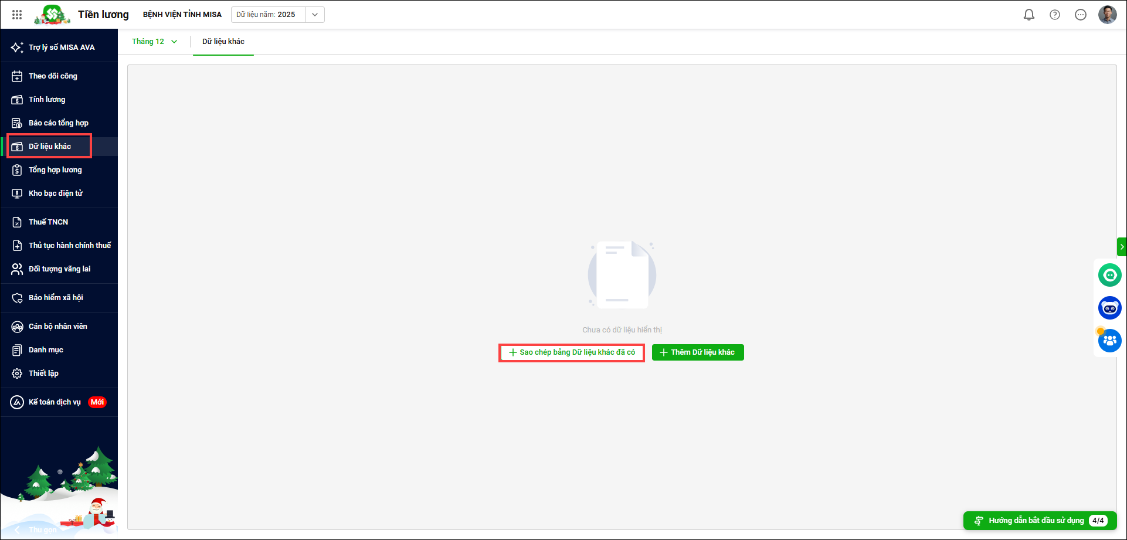Image resolution: width=1127 pixels, height=540 pixels.
Task: Open the app launcher grid icon
Action: coord(17,15)
